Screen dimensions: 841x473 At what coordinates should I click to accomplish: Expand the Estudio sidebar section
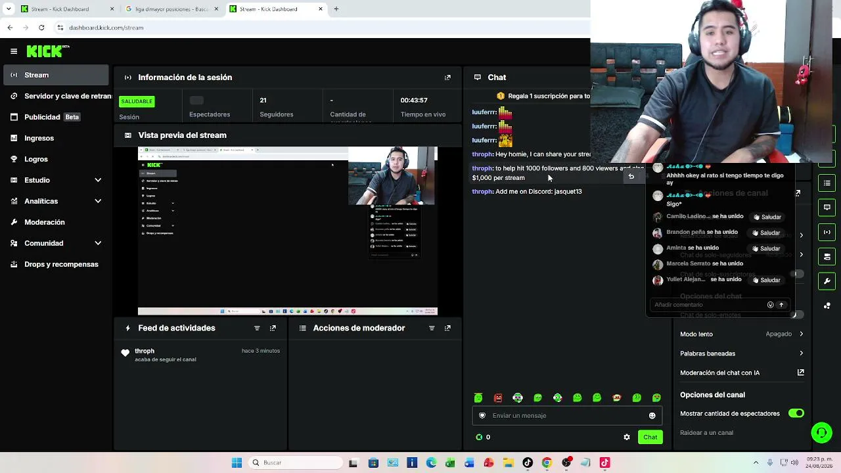[x=98, y=180]
